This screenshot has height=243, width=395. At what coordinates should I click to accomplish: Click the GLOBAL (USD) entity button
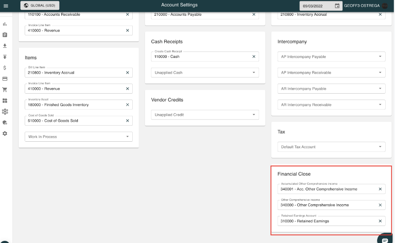tap(40, 5)
